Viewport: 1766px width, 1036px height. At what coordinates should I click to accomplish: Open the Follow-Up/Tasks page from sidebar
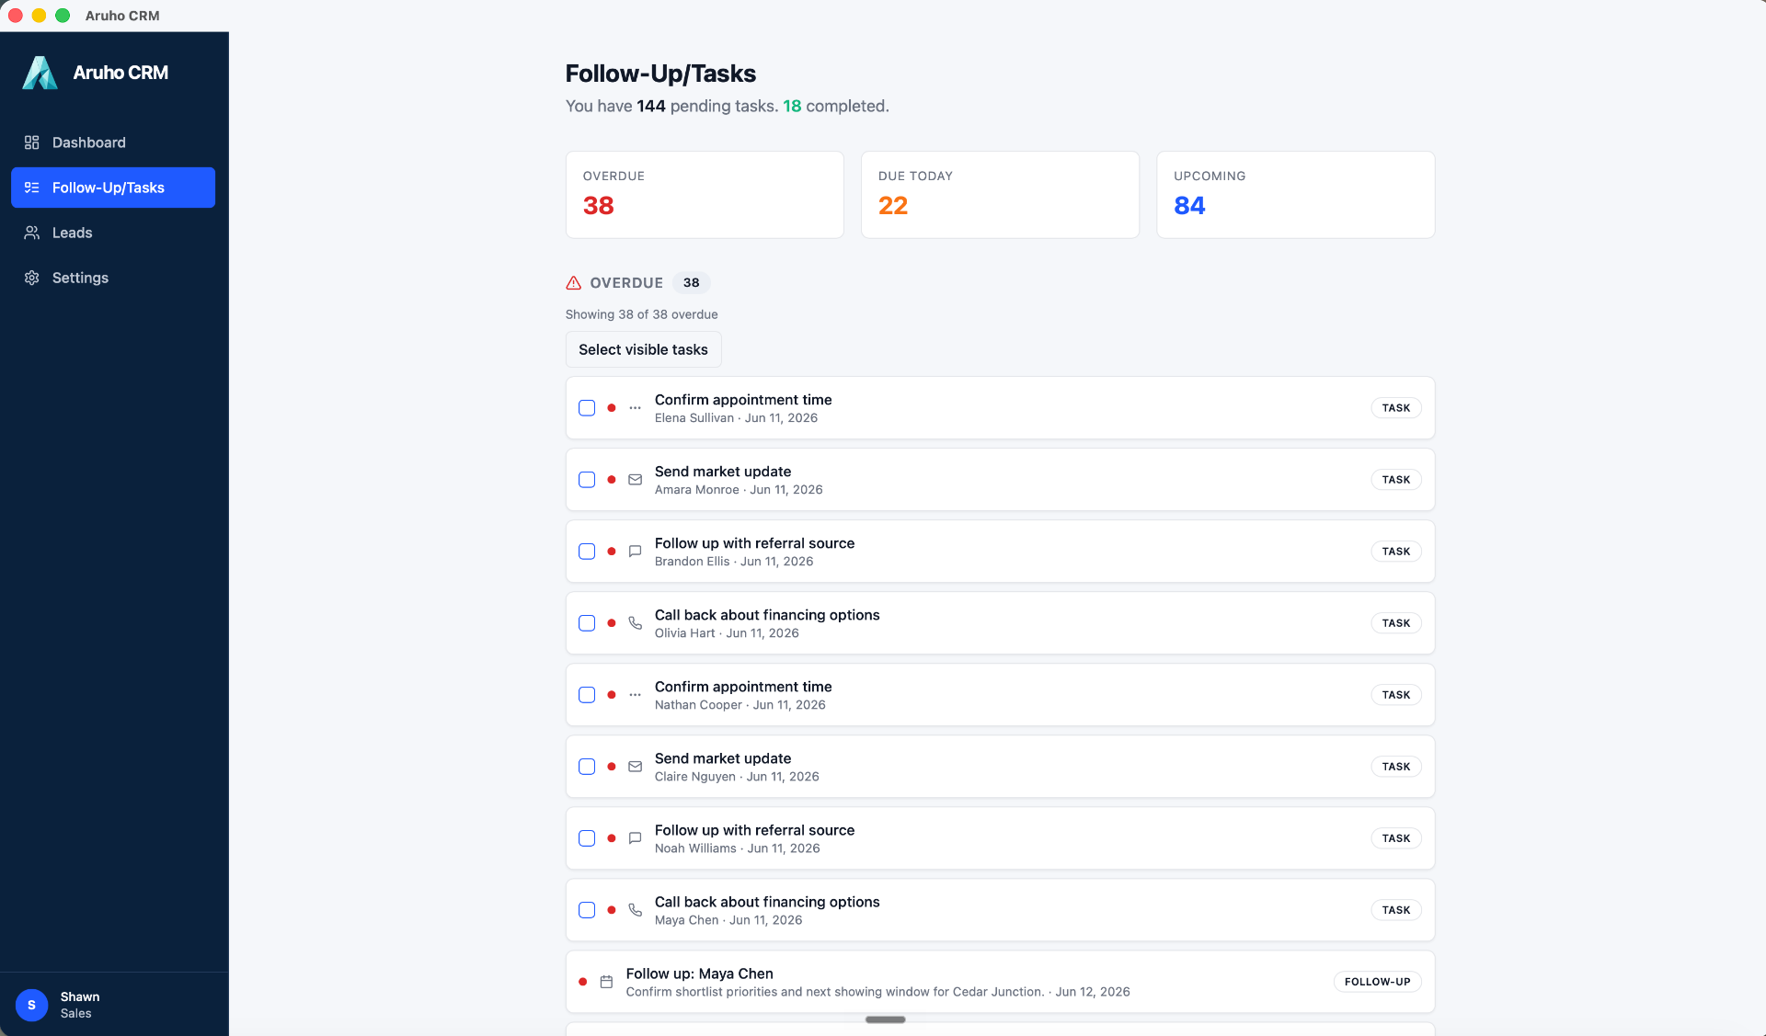click(x=113, y=188)
